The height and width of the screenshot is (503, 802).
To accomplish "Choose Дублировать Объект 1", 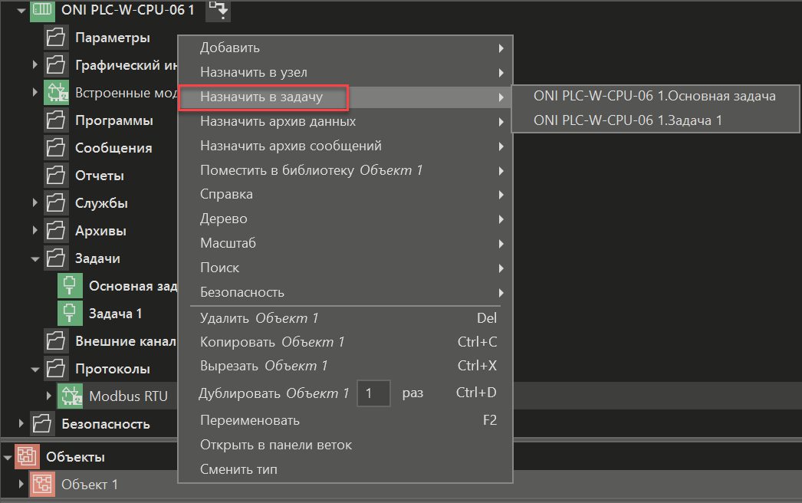I will [x=274, y=393].
